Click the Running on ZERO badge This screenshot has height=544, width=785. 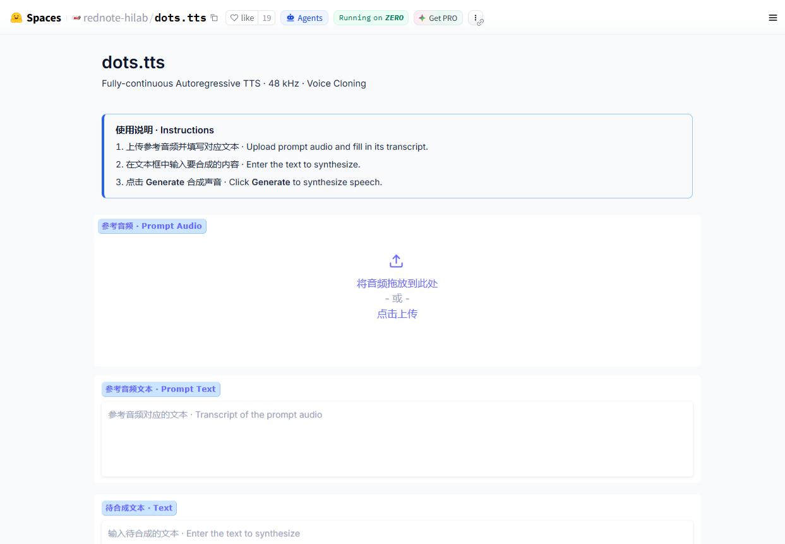371,18
